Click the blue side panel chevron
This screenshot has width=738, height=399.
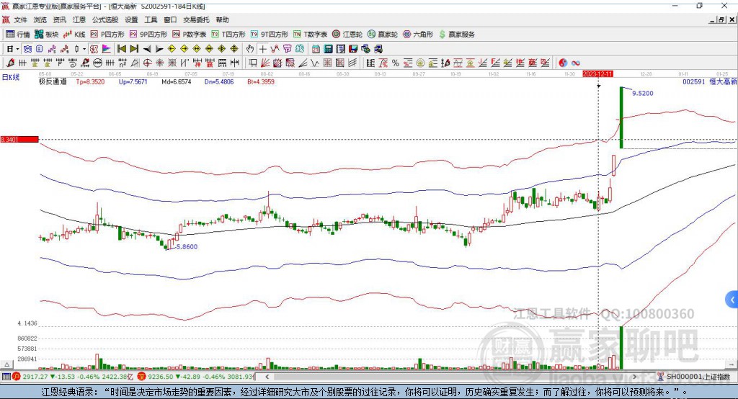pyautogui.click(x=732, y=300)
